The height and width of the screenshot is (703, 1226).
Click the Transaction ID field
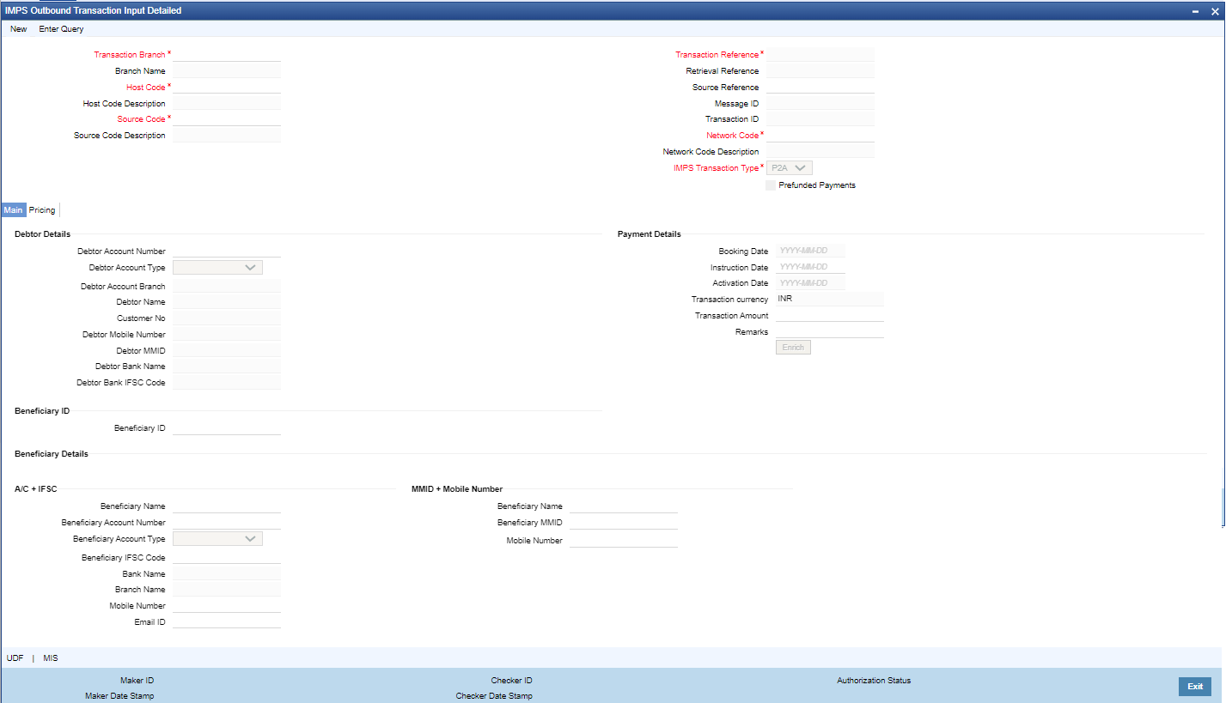820,119
